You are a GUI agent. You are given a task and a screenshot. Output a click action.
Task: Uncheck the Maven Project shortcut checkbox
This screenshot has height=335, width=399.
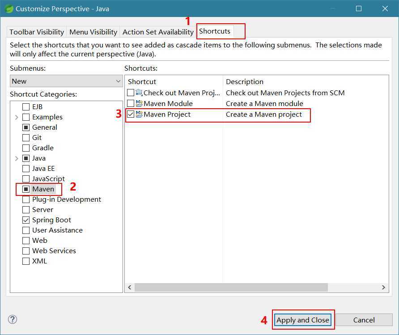[x=131, y=114]
